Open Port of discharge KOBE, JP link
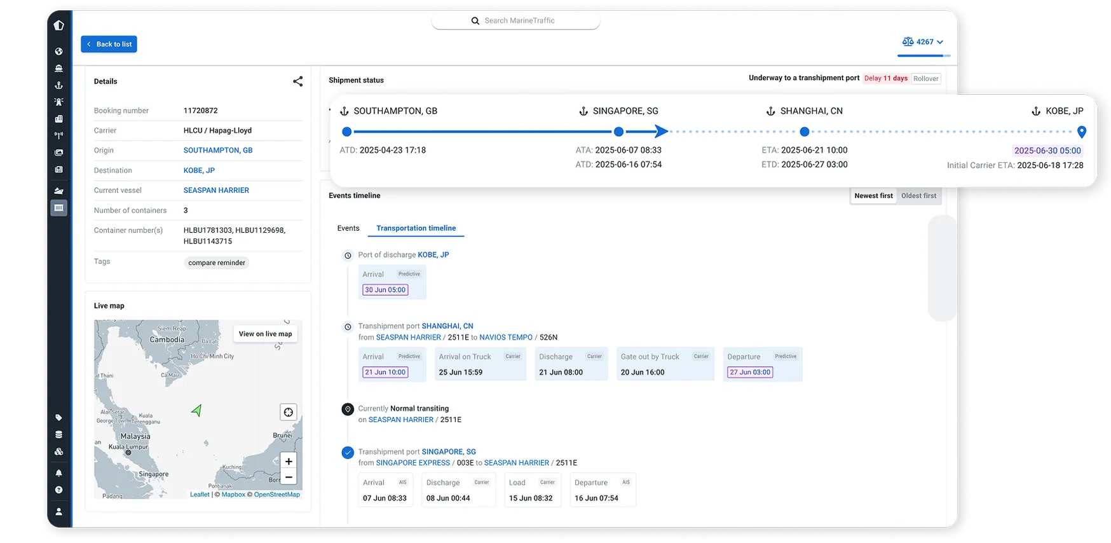Image resolution: width=1111 pixels, height=543 pixels. coord(433,255)
